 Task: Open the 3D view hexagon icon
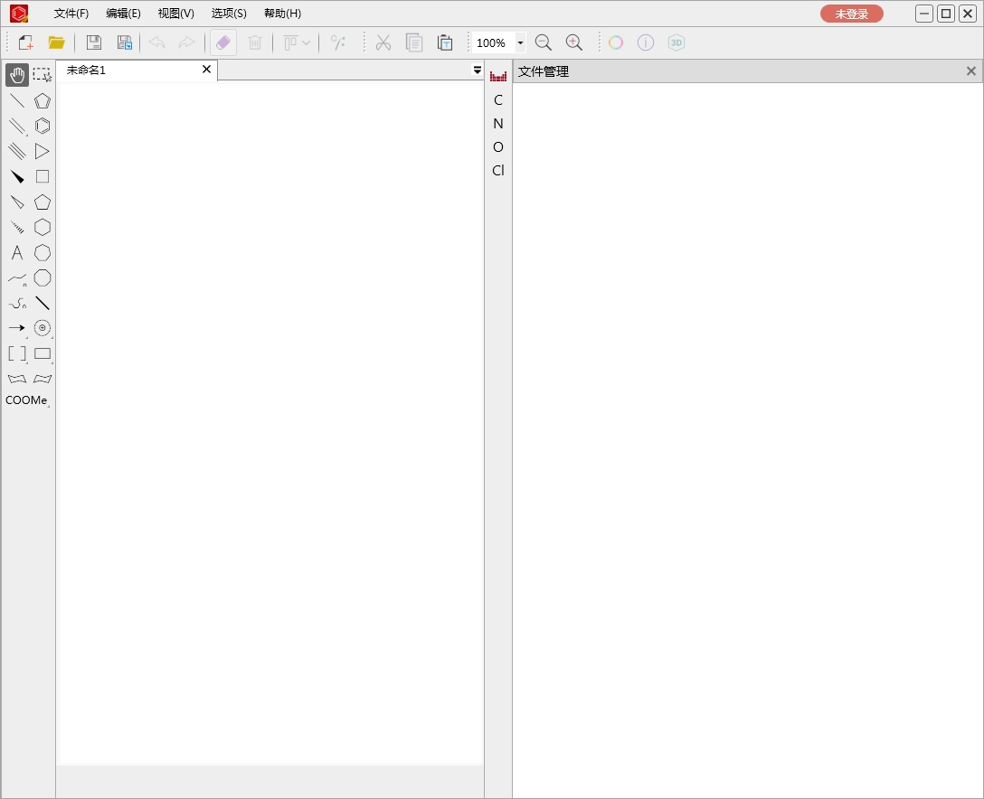click(x=676, y=42)
